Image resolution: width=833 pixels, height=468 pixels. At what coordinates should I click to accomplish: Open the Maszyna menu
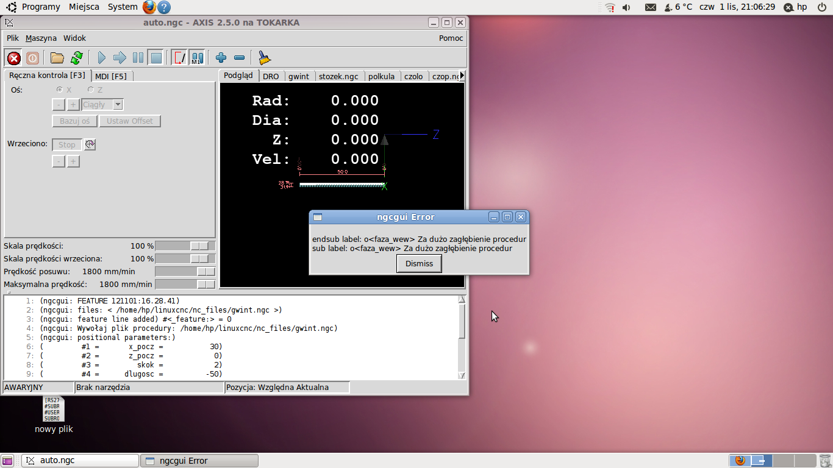click(41, 38)
